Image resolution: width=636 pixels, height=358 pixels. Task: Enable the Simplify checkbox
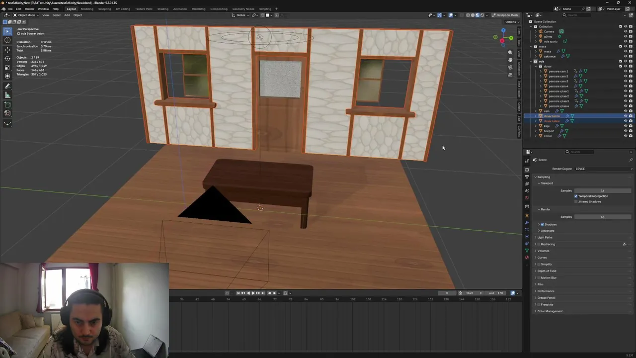[x=539, y=264]
